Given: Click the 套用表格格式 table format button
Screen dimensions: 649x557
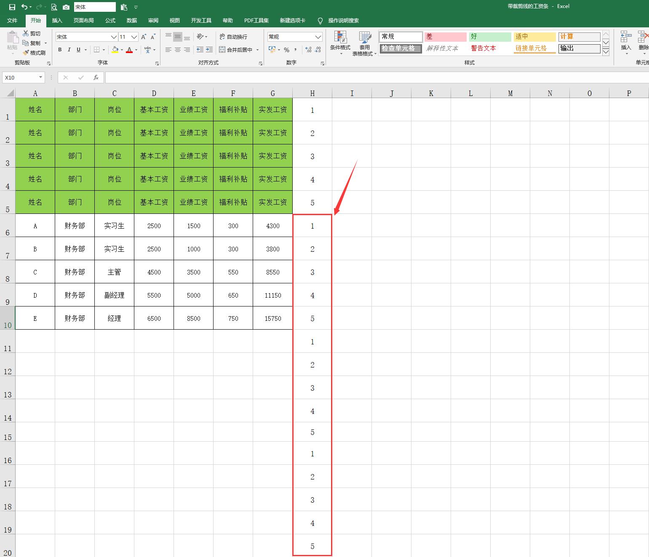Looking at the screenshot, I should tap(365, 43).
